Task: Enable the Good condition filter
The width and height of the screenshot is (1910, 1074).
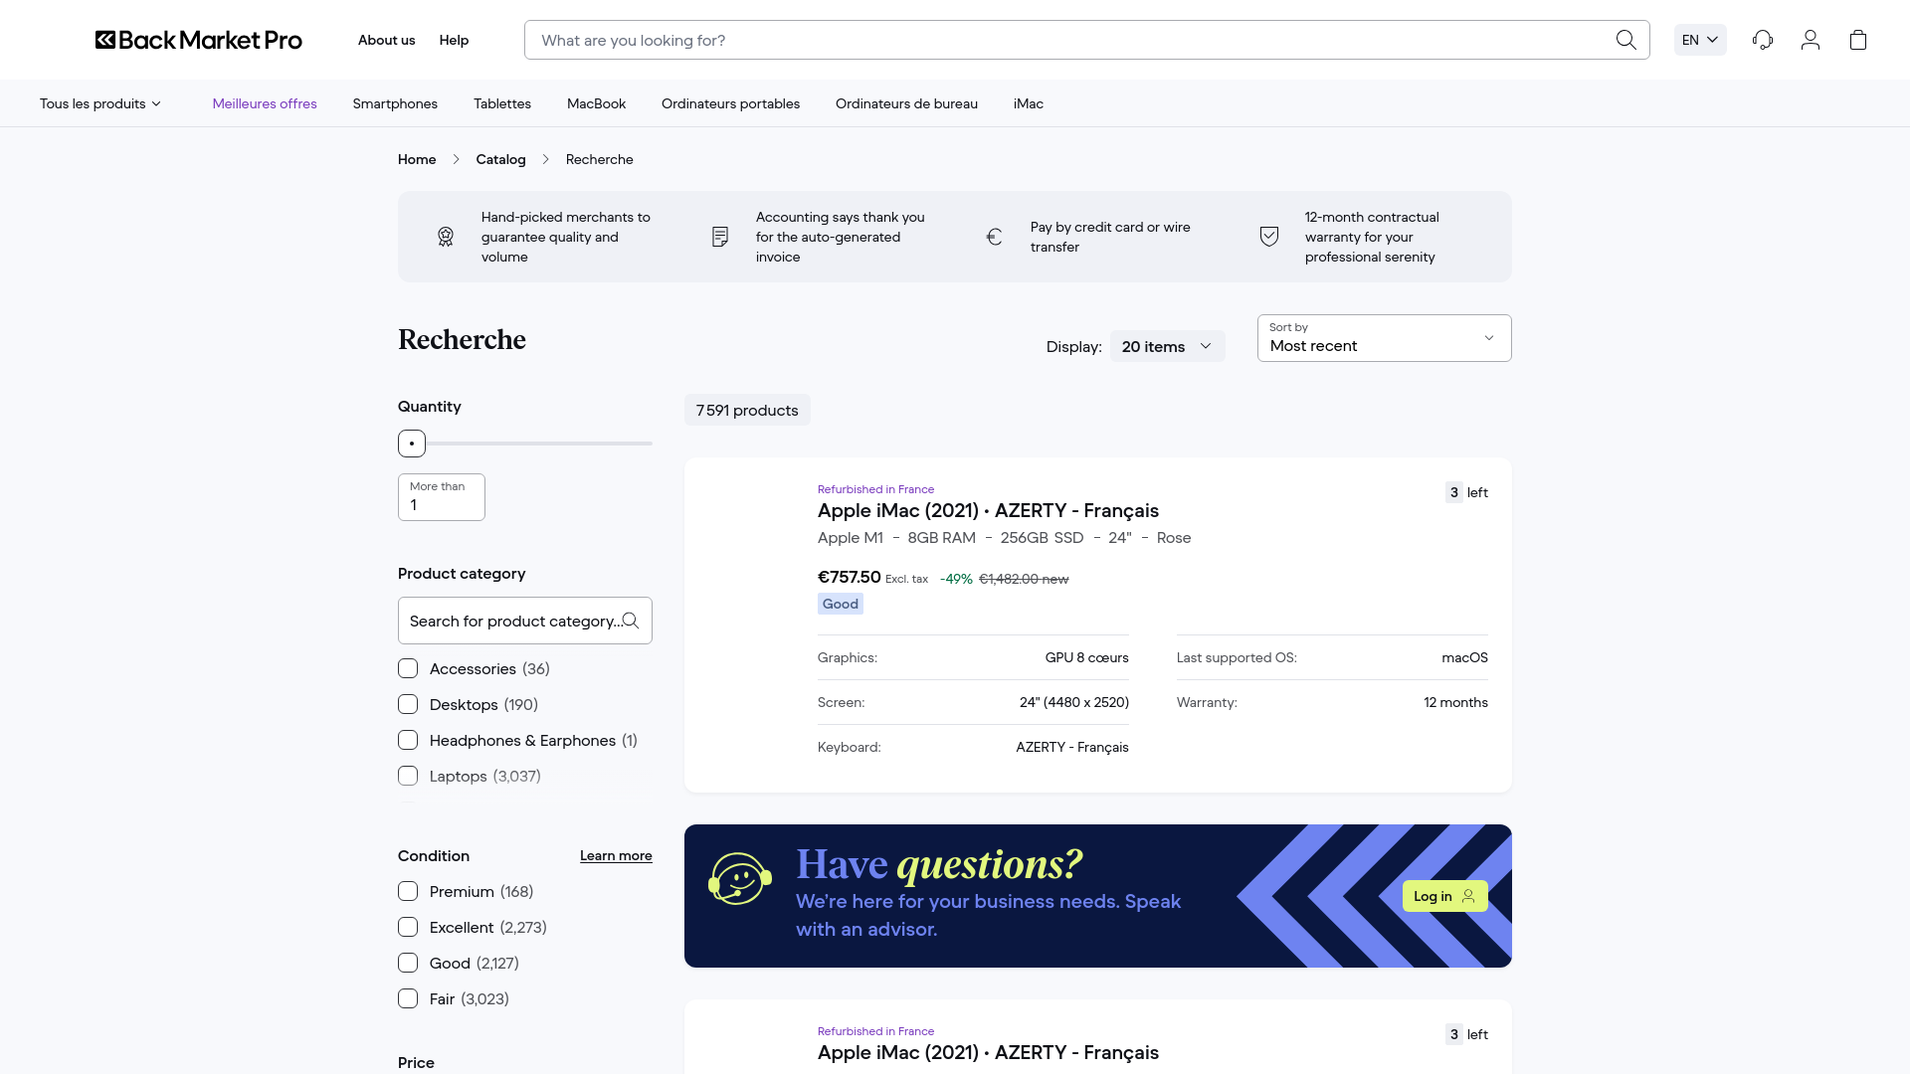Action: [408, 963]
